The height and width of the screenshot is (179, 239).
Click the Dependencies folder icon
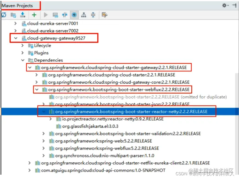click(31, 60)
